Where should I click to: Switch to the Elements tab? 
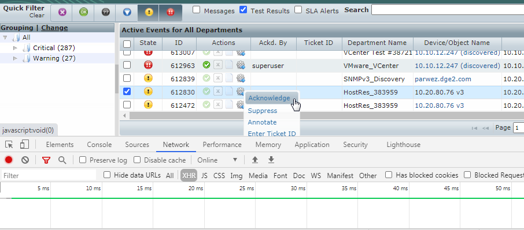[60, 145]
